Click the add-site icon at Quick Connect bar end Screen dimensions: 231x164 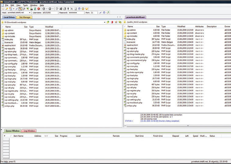[108, 13]
